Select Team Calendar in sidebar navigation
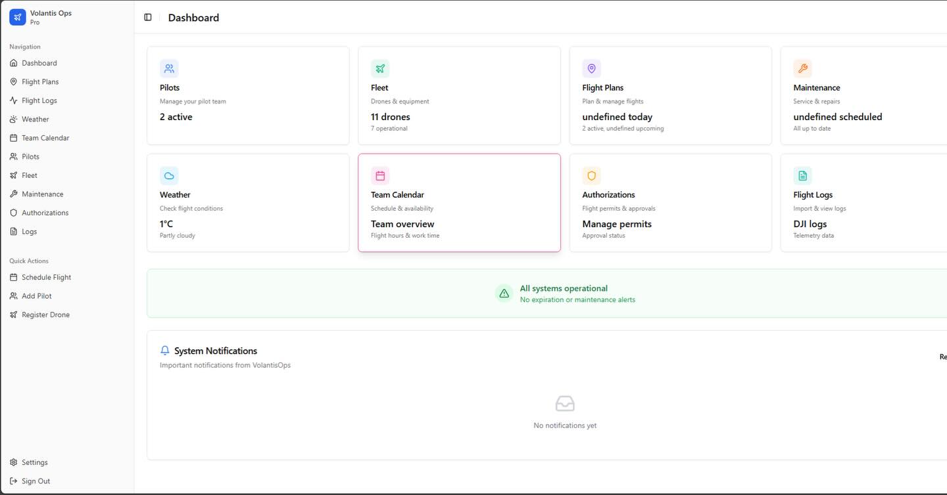This screenshot has width=947, height=495. 45,138
